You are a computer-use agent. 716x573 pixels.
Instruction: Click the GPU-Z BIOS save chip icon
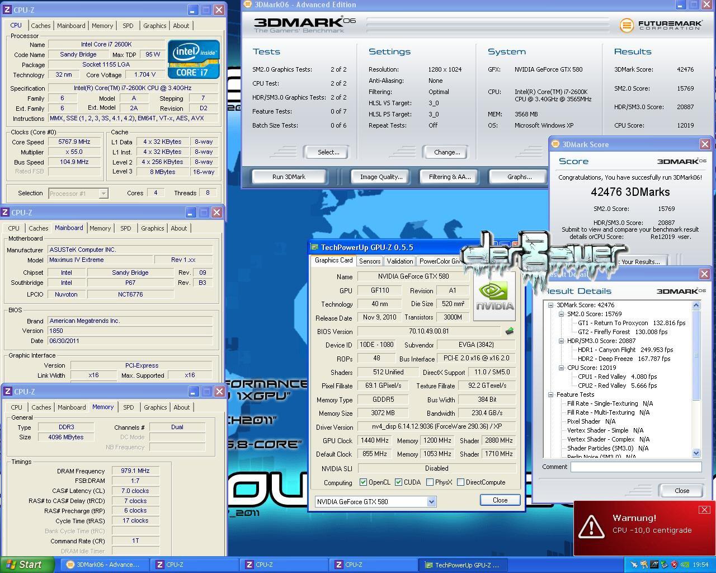point(509,331)
